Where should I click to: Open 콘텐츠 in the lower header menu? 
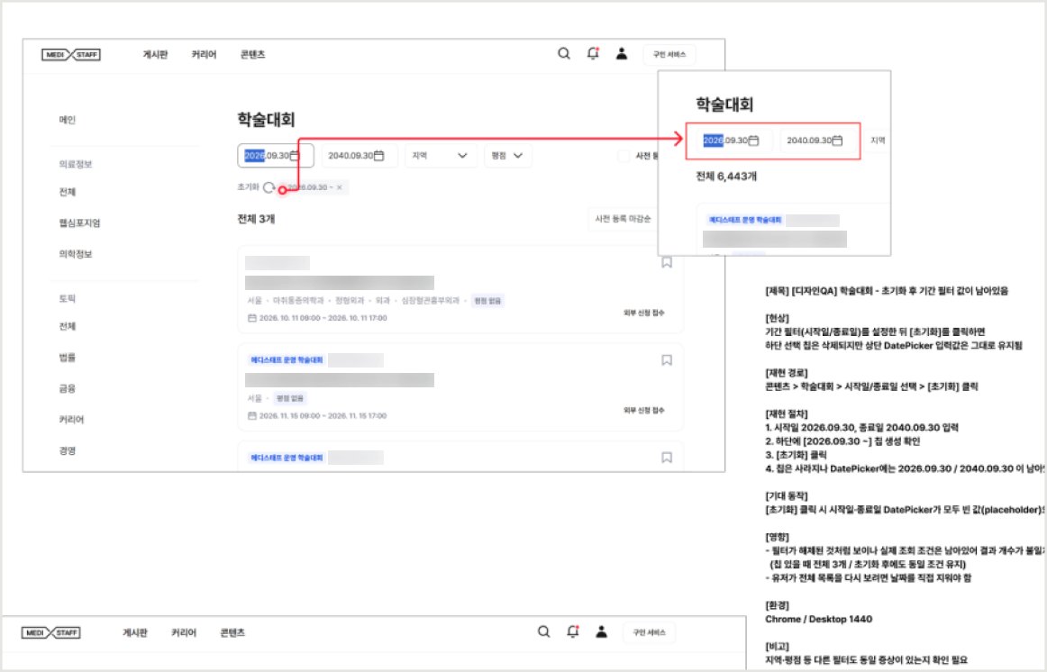point(232,632)
